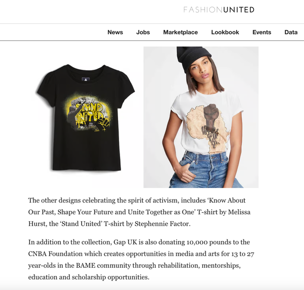Select the Data navigation item
This screenshot has height=290, width=304.
[291, 32]
